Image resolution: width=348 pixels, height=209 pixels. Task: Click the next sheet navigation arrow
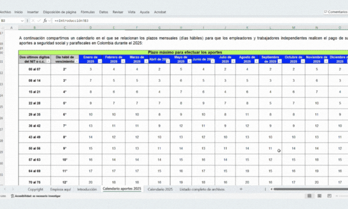tap(13, 189)
